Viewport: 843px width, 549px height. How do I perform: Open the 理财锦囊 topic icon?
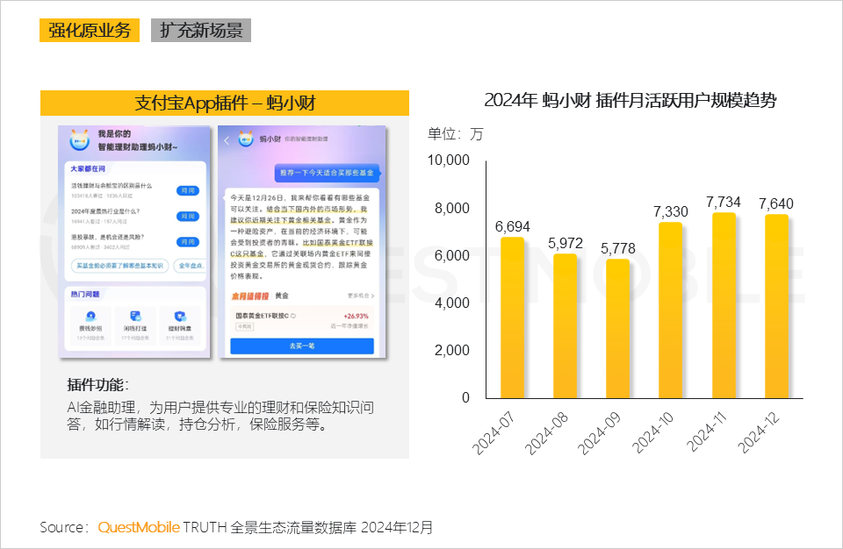(x=179, y=316)
